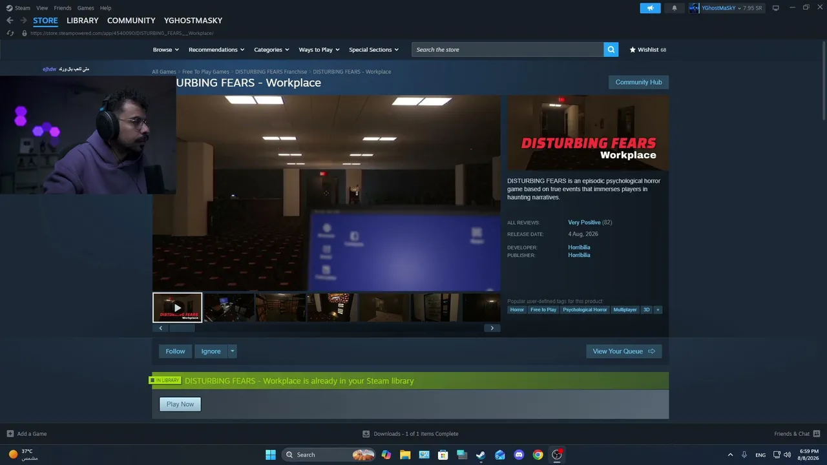This screenshot has height=465, width=827.
Task: Click in the Search the store field
Action: pos(507,50)
